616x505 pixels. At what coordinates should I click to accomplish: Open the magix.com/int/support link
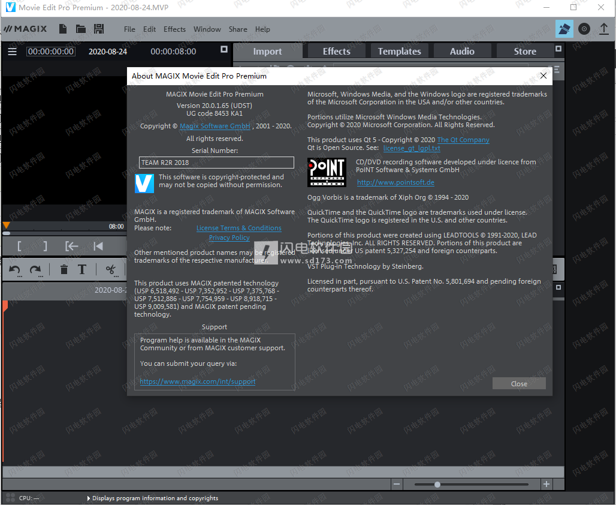(198, 381)
